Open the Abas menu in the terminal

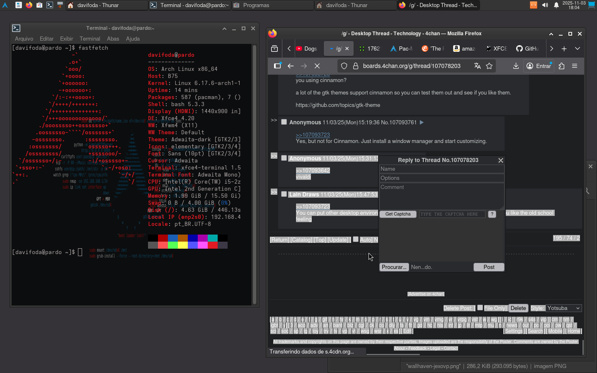[113, 39]
